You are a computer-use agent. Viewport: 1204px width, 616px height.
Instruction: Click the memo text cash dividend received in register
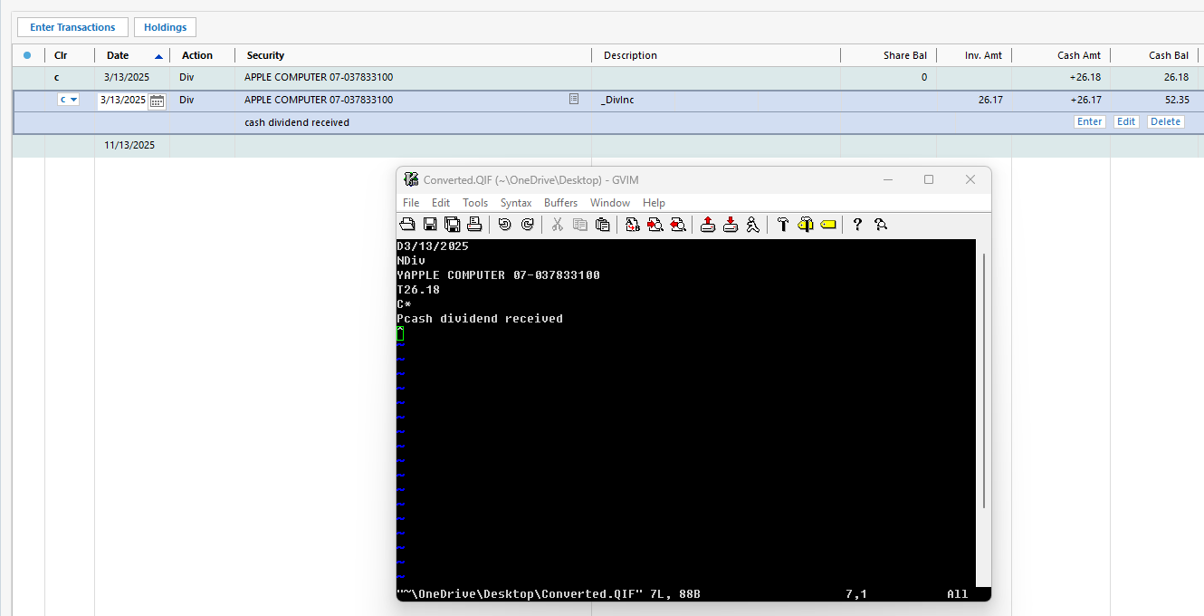297,122
